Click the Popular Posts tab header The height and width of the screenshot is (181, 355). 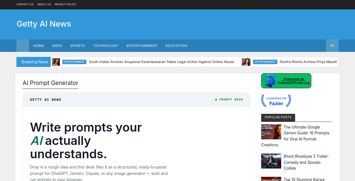click(278, 117)
